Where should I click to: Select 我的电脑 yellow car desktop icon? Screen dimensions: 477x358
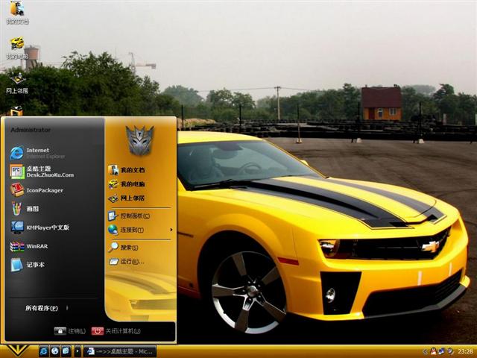click(x=17, y=48)
